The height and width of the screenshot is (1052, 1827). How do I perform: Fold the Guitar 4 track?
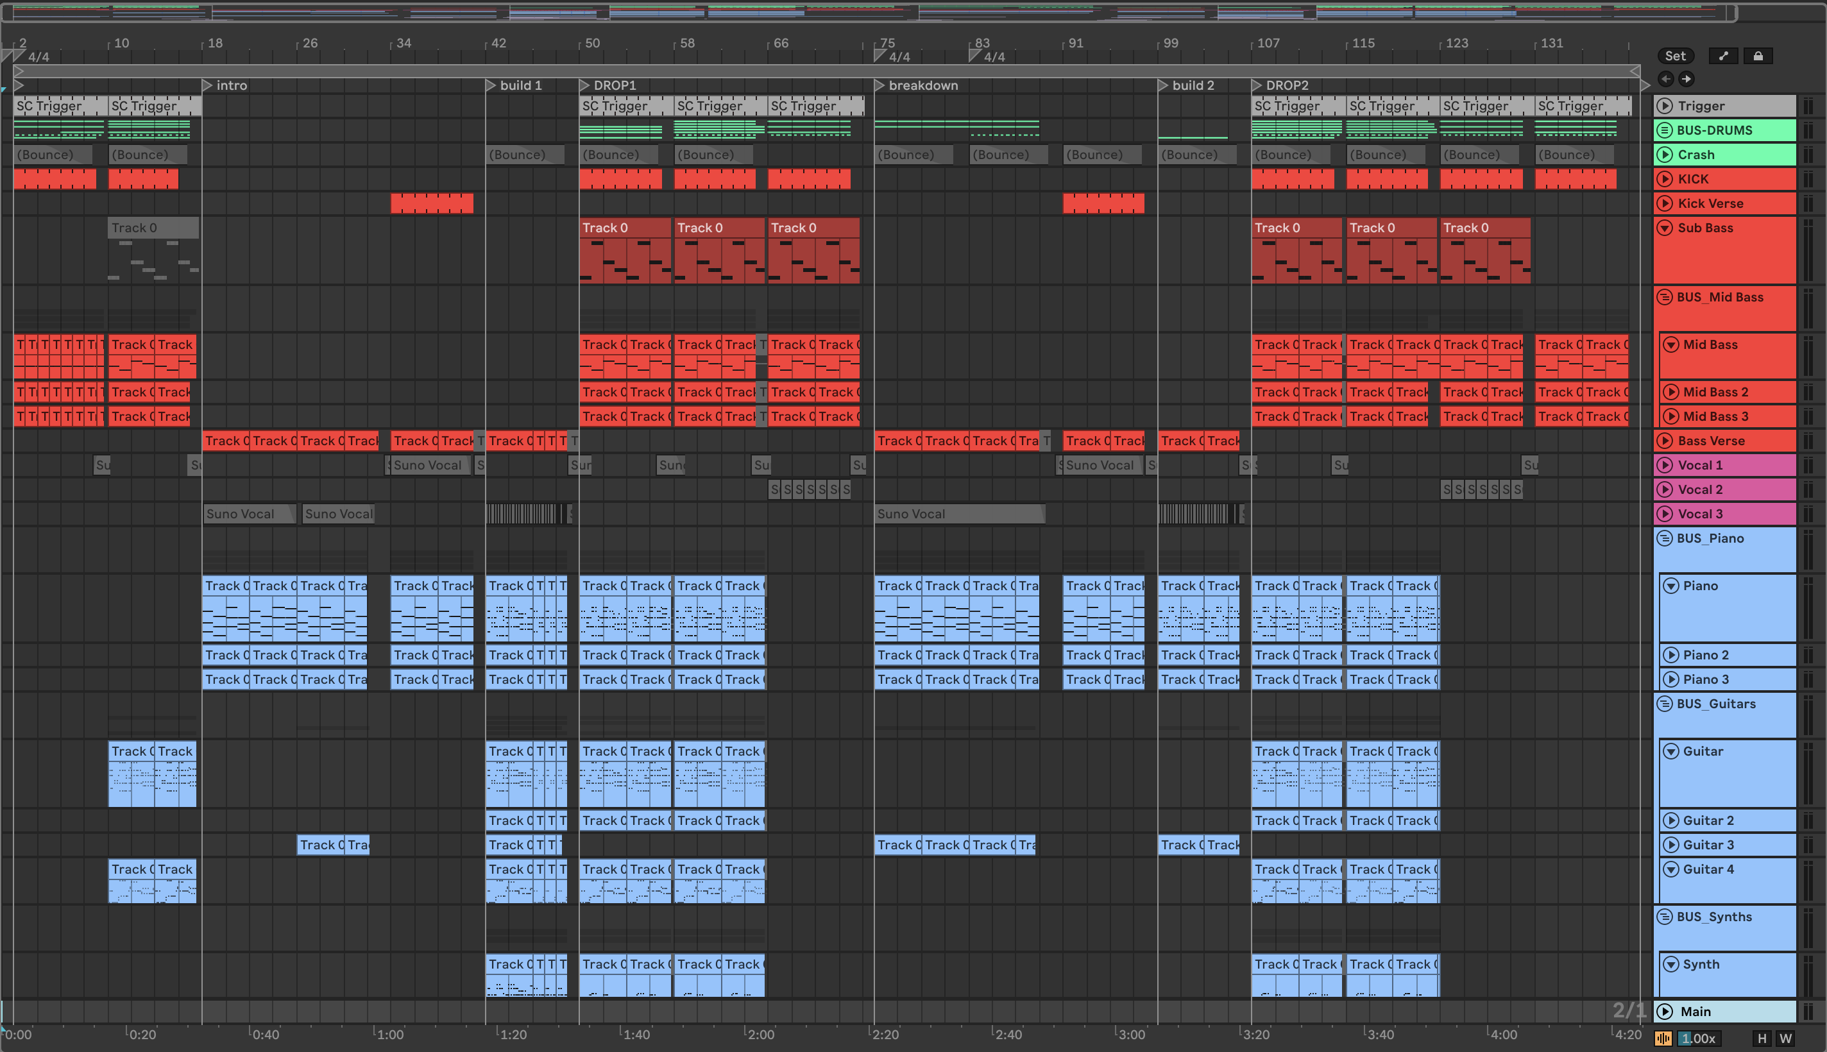(1670, 869)
